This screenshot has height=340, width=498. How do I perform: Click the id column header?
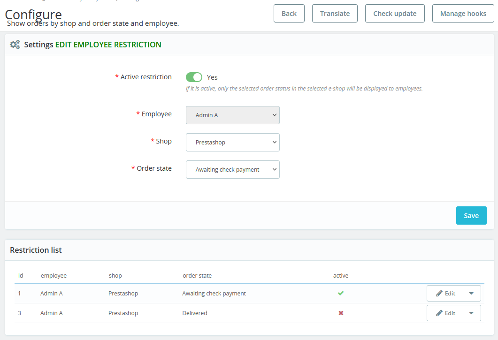coord(21,275)
